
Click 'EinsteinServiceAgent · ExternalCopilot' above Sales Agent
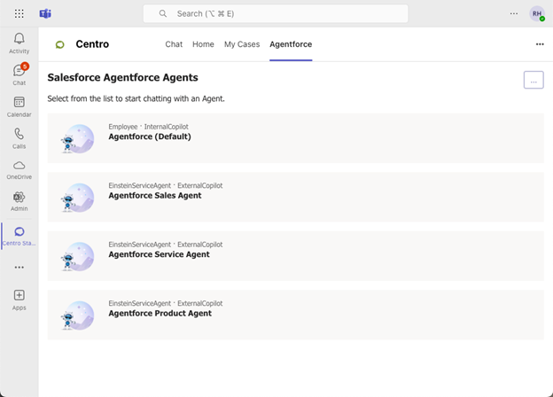click(166, 185)
